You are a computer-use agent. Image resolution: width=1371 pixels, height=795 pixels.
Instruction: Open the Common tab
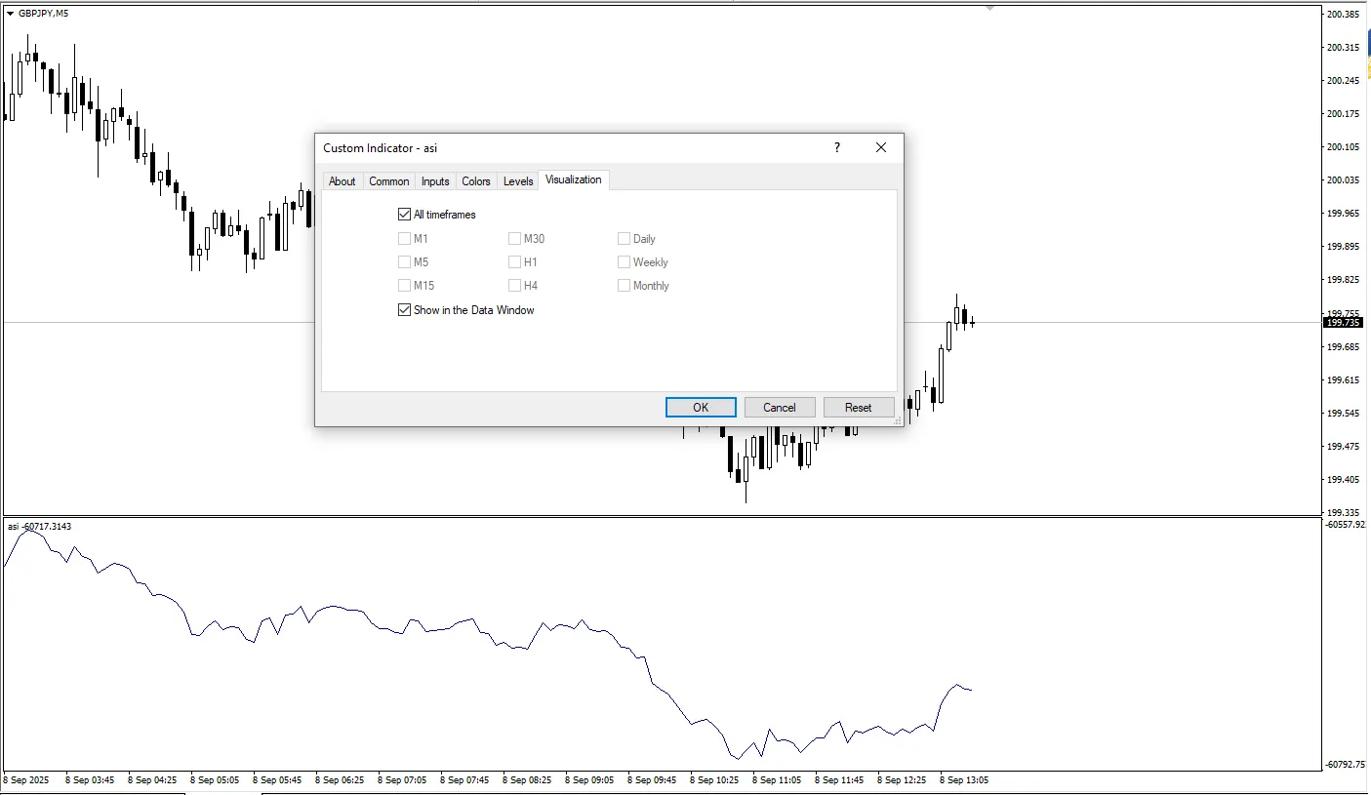pos(389,181)
